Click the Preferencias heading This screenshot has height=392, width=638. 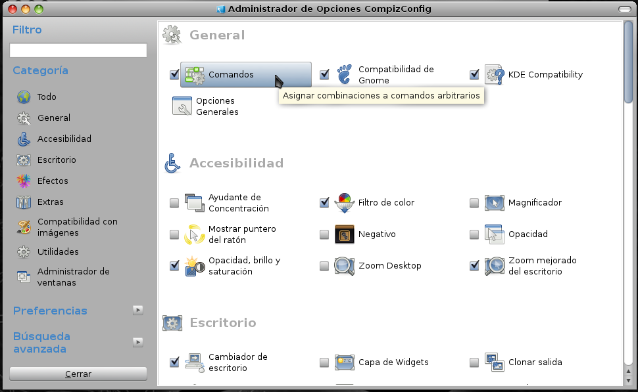(x=50, y=311)
